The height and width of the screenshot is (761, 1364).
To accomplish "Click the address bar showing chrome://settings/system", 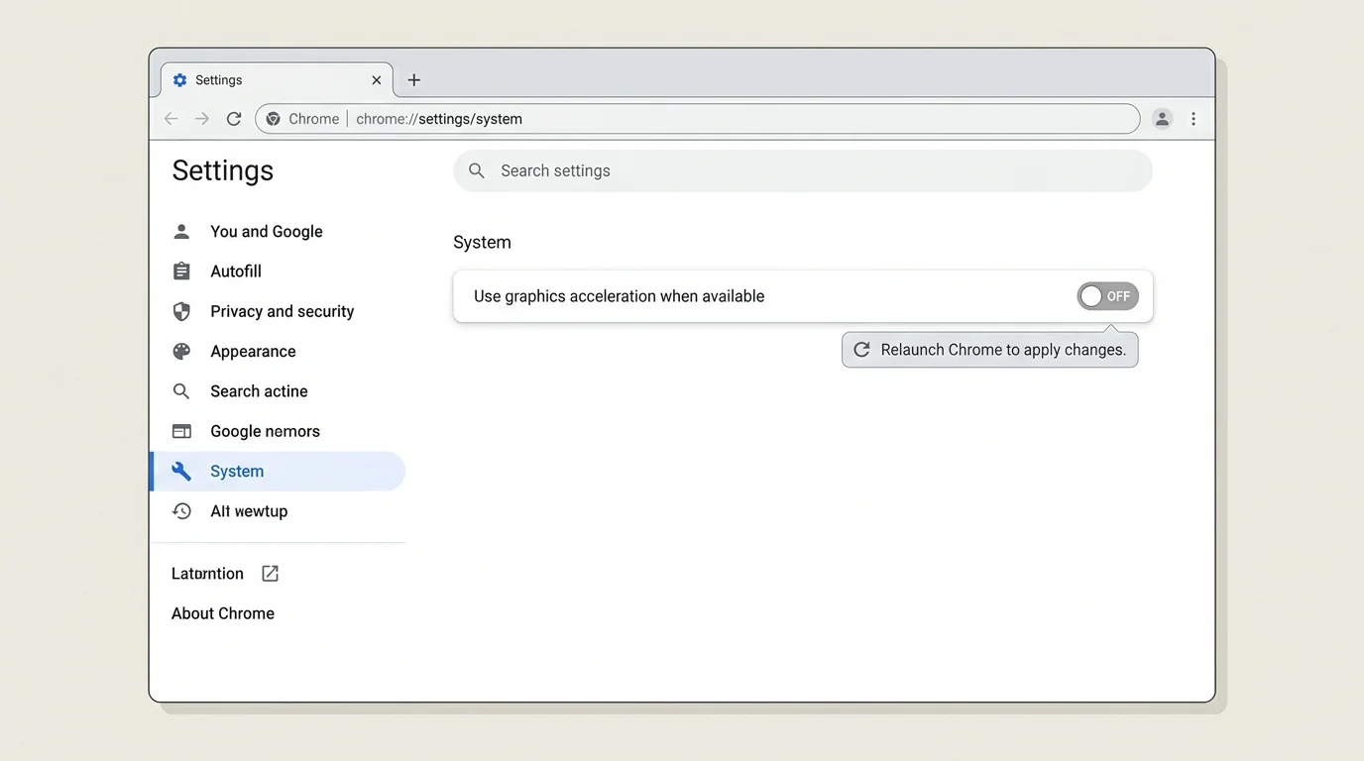I will [698, 119].
